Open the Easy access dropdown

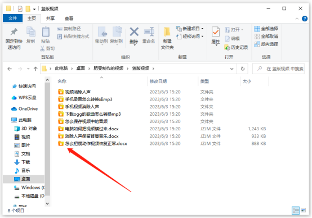(x=190, y=37)
